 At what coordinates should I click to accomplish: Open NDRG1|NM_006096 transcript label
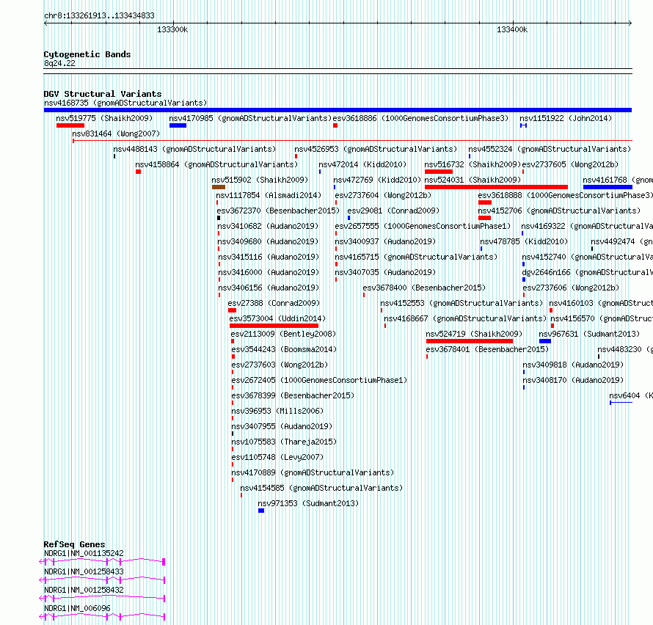point(77,608)
